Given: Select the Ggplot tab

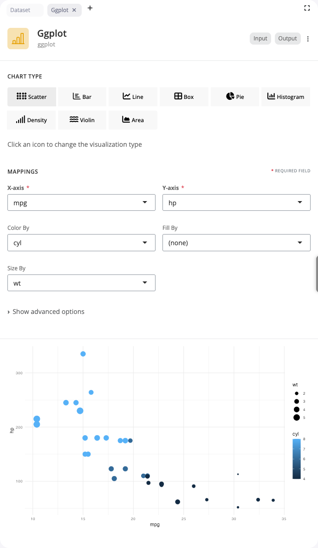Looking at the screenshot, I should (x=61, y=10).
